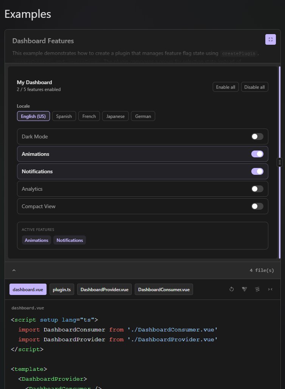
Task: Open example in Vuetify Play via triangle icon
Action: click(x=245, y=289)
